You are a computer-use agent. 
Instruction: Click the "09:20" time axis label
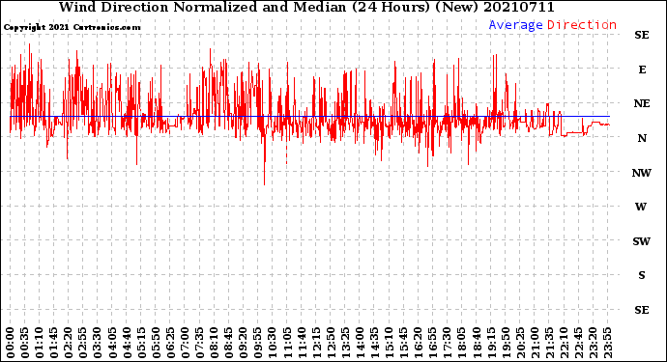point(244,343)
